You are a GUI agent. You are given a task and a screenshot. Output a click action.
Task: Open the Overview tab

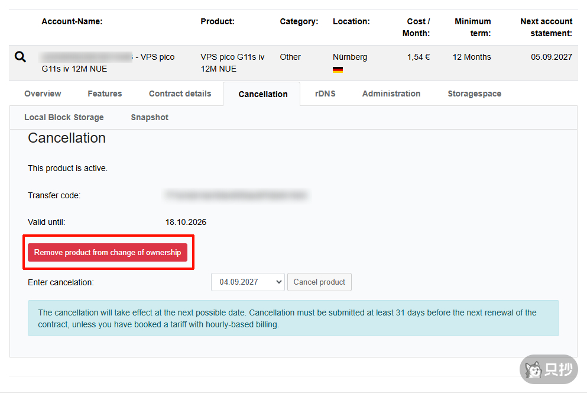coord(43,94)
